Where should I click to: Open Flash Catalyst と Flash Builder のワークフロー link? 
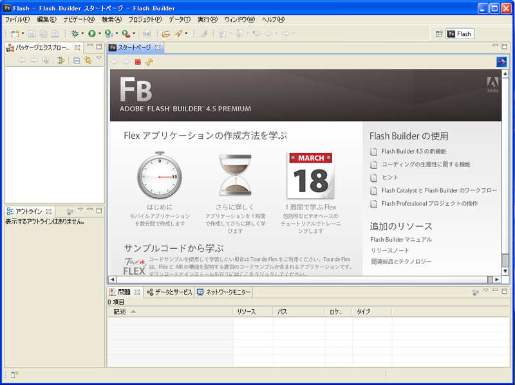coord(440,190)
